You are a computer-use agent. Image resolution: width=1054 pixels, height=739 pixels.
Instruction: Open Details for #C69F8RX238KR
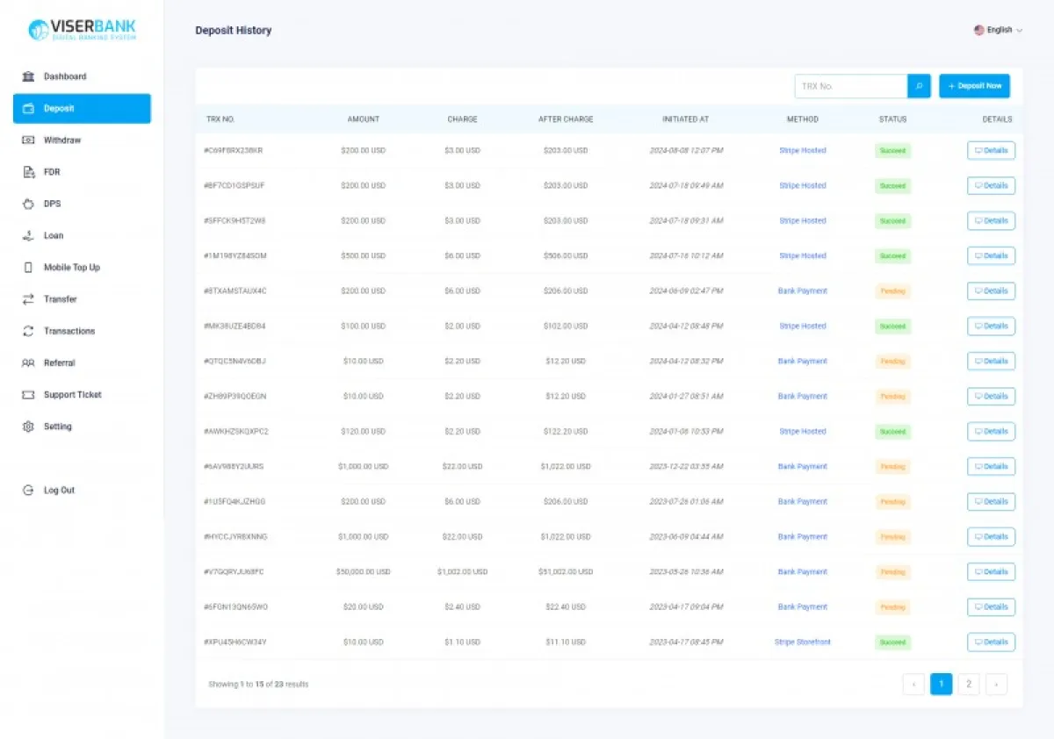(991, 151)
